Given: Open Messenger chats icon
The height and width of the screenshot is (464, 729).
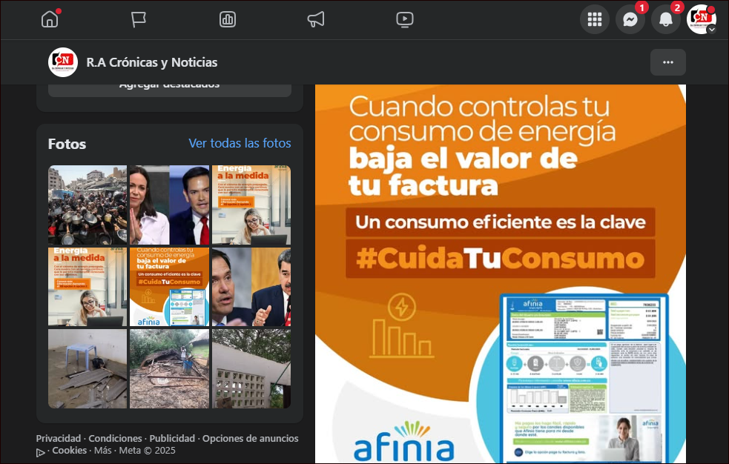Looking at the screenshot, I should (630, 20).
